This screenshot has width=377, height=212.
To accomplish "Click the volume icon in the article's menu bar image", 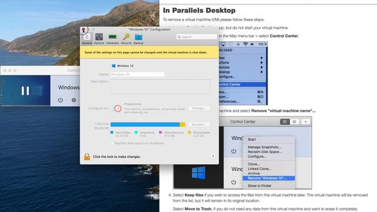I will click(252, 44).
